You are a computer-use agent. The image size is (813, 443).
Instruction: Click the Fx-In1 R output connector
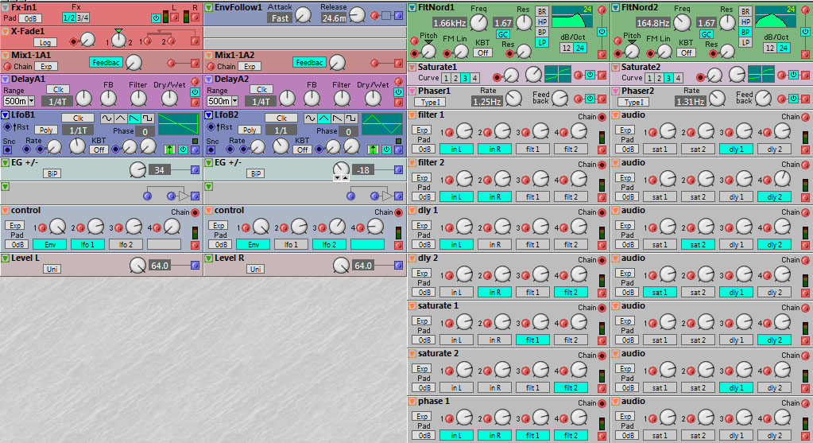click(x=195, y=17)
